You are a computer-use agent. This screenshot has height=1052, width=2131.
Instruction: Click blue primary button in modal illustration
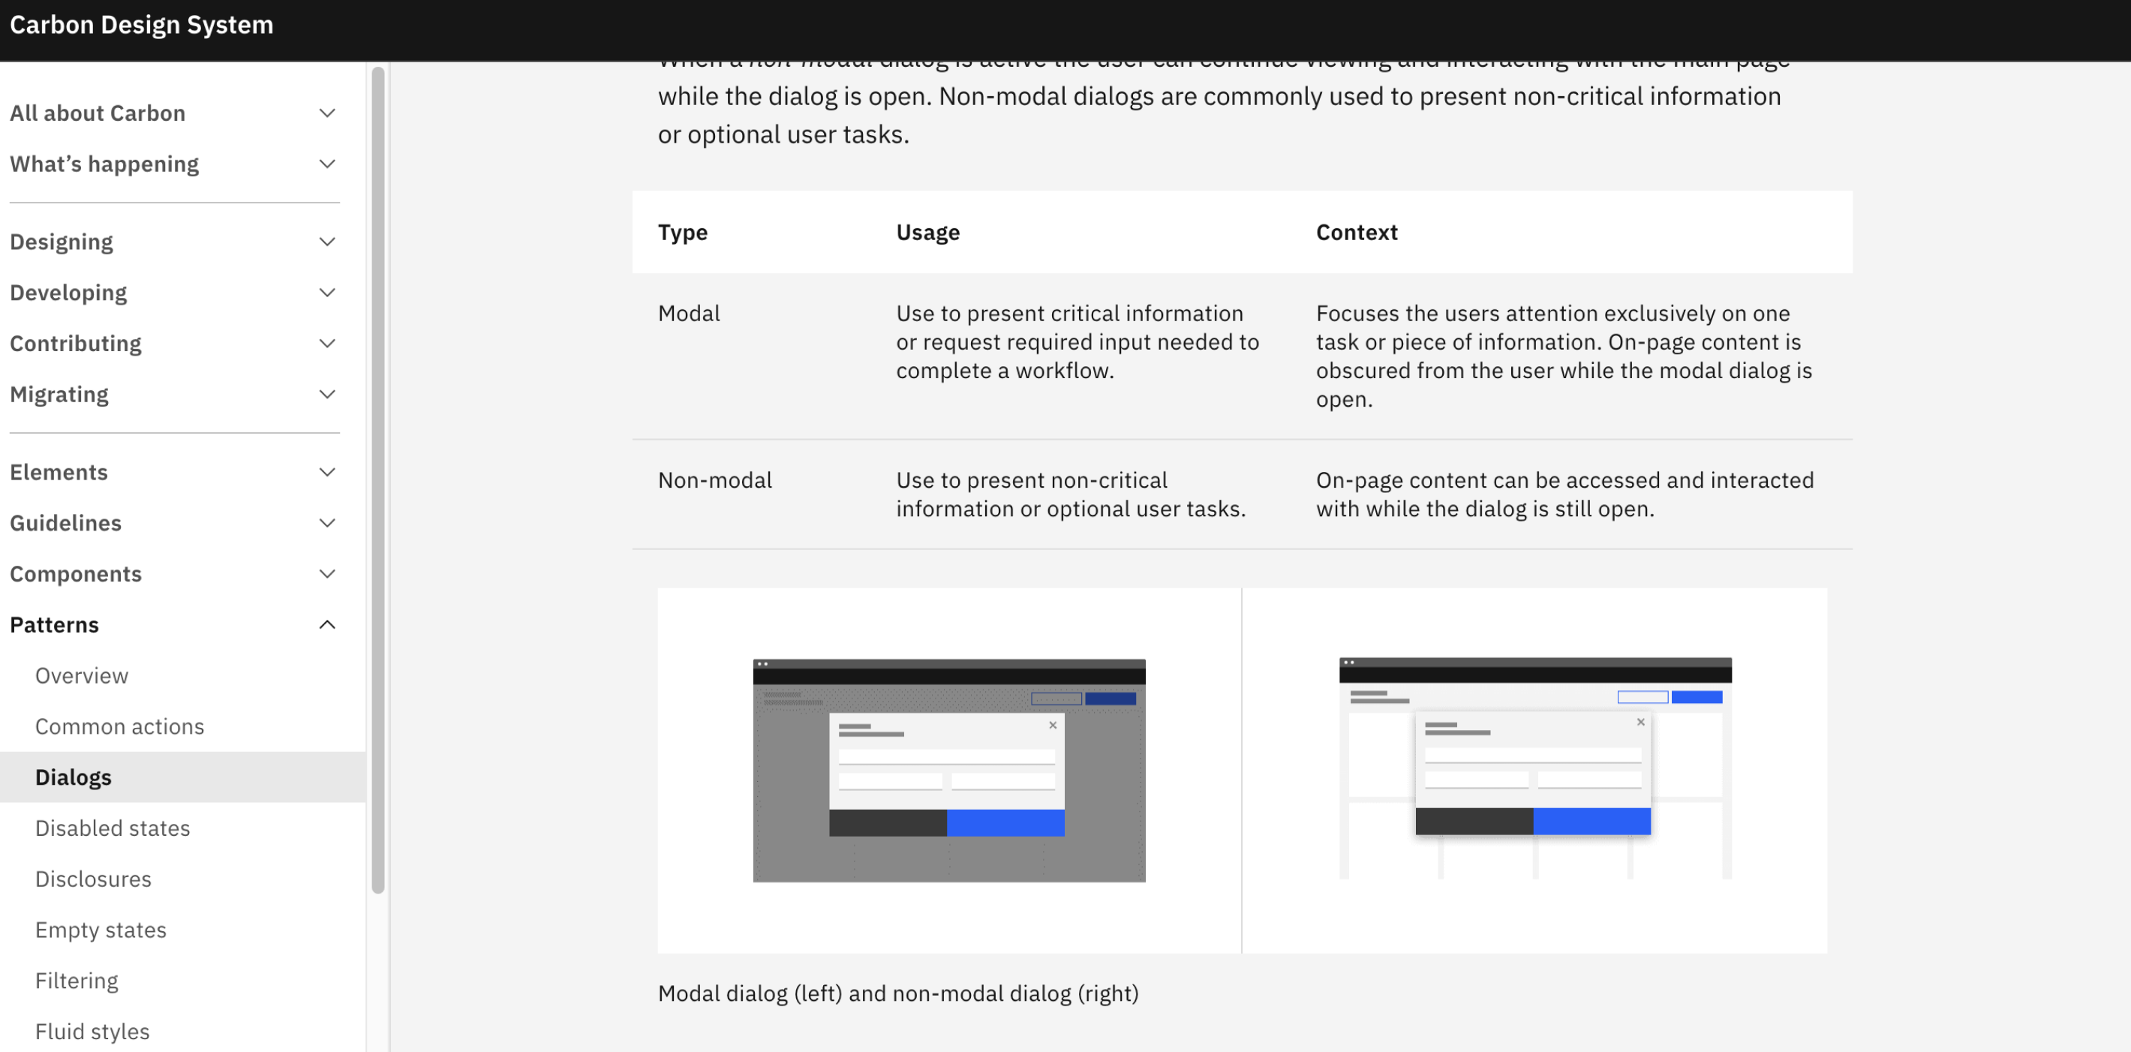(1005, 823)
